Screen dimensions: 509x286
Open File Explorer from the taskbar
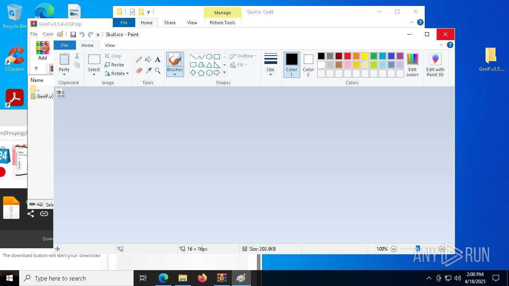pyautogui.click(x=183, y=278)
